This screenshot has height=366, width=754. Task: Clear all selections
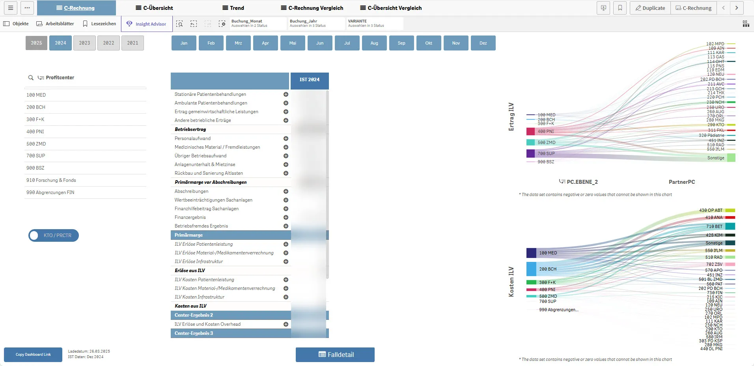pos(222,24)
